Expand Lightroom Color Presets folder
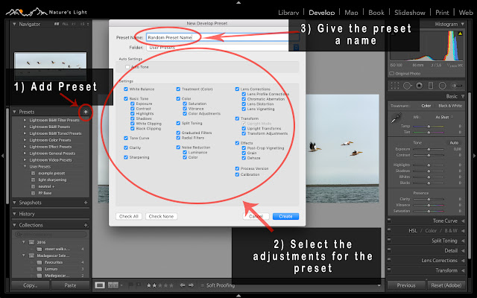 [x=25, y=140]
